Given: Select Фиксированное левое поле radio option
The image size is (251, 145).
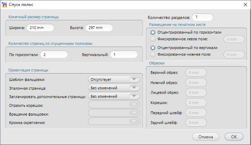Looking at the screenshot, I should [153, 39].
